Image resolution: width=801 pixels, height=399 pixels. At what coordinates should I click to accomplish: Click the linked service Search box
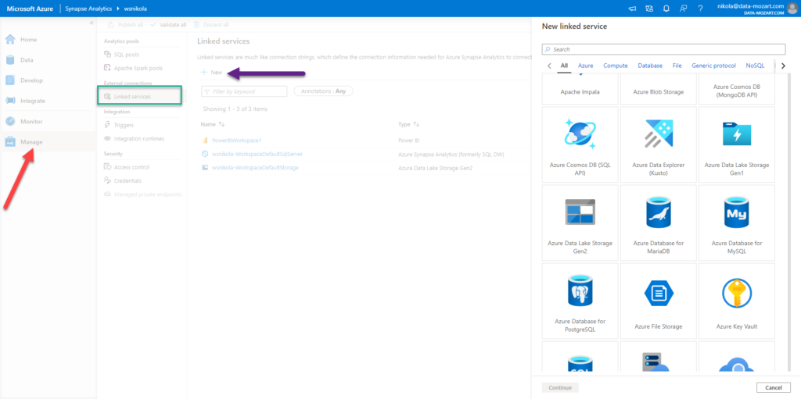[x=663, y=49]
